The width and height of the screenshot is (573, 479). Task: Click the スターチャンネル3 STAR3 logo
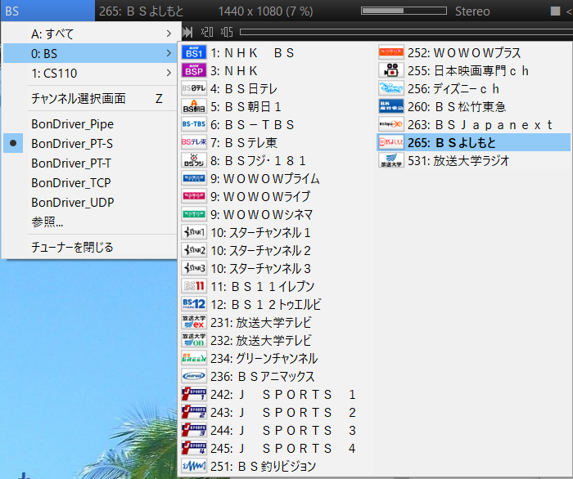coord(194,268)
